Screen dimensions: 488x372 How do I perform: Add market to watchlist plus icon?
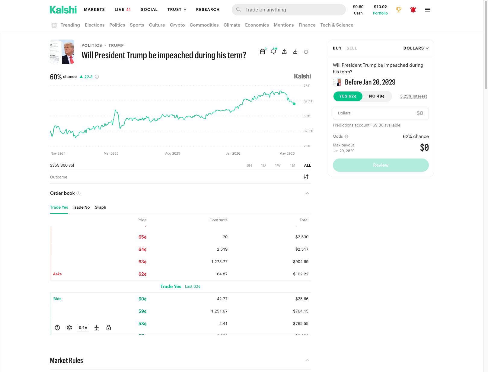pyautogui.click(x=306, y=52)
